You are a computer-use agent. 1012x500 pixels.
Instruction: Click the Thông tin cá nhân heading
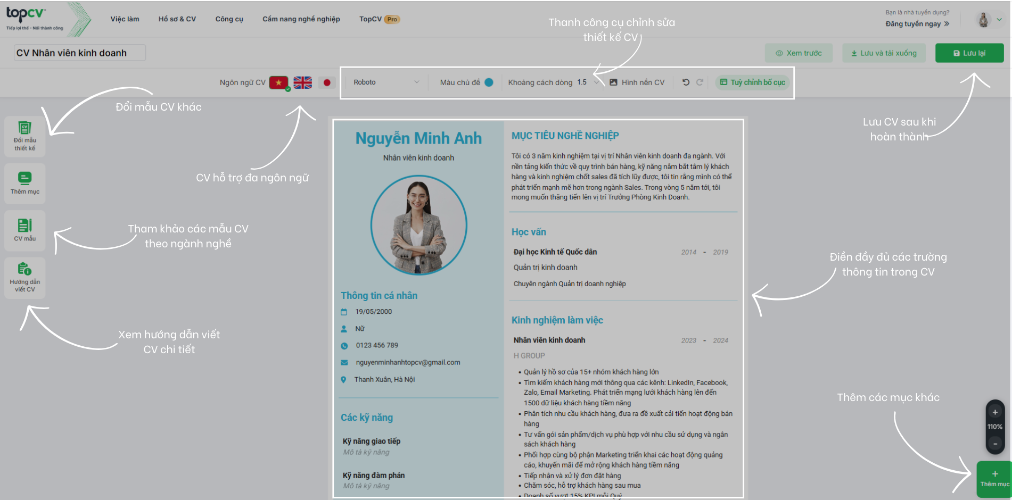pos(379,296)
